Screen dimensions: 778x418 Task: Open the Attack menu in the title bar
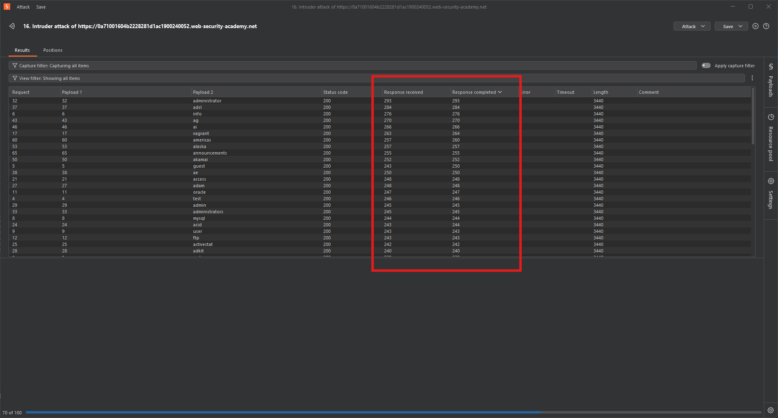pyautogui.click(x=23, y=7)
